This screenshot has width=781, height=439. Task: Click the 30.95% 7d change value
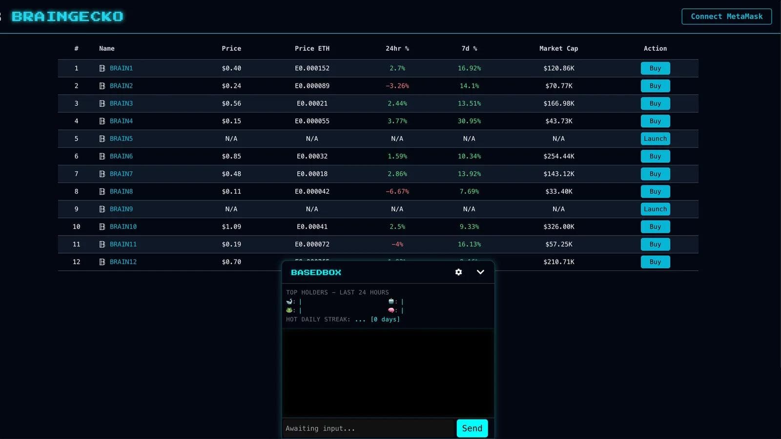tap(469, 121)
